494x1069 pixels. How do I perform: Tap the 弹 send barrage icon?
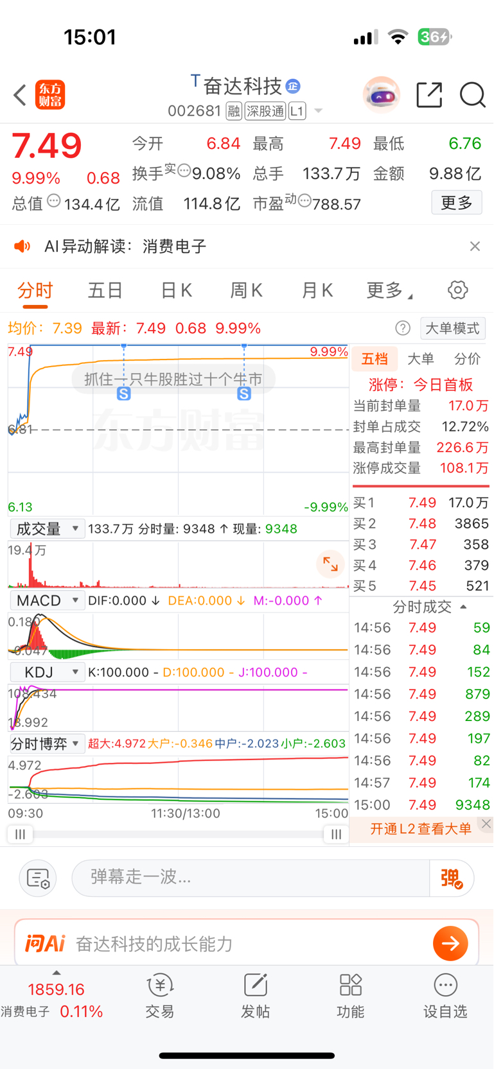click(x=452, y=878)
